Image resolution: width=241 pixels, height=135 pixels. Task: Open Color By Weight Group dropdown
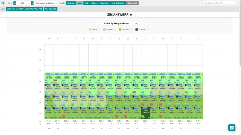pos(119,23)
